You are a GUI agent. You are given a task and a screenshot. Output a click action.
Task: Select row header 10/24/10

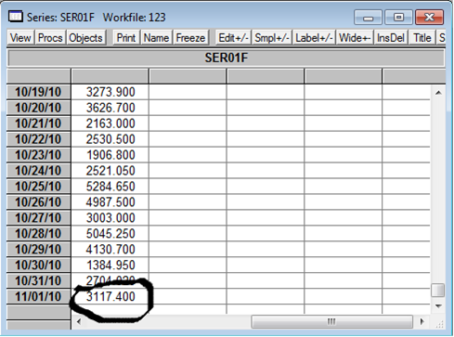pos(39,171)
